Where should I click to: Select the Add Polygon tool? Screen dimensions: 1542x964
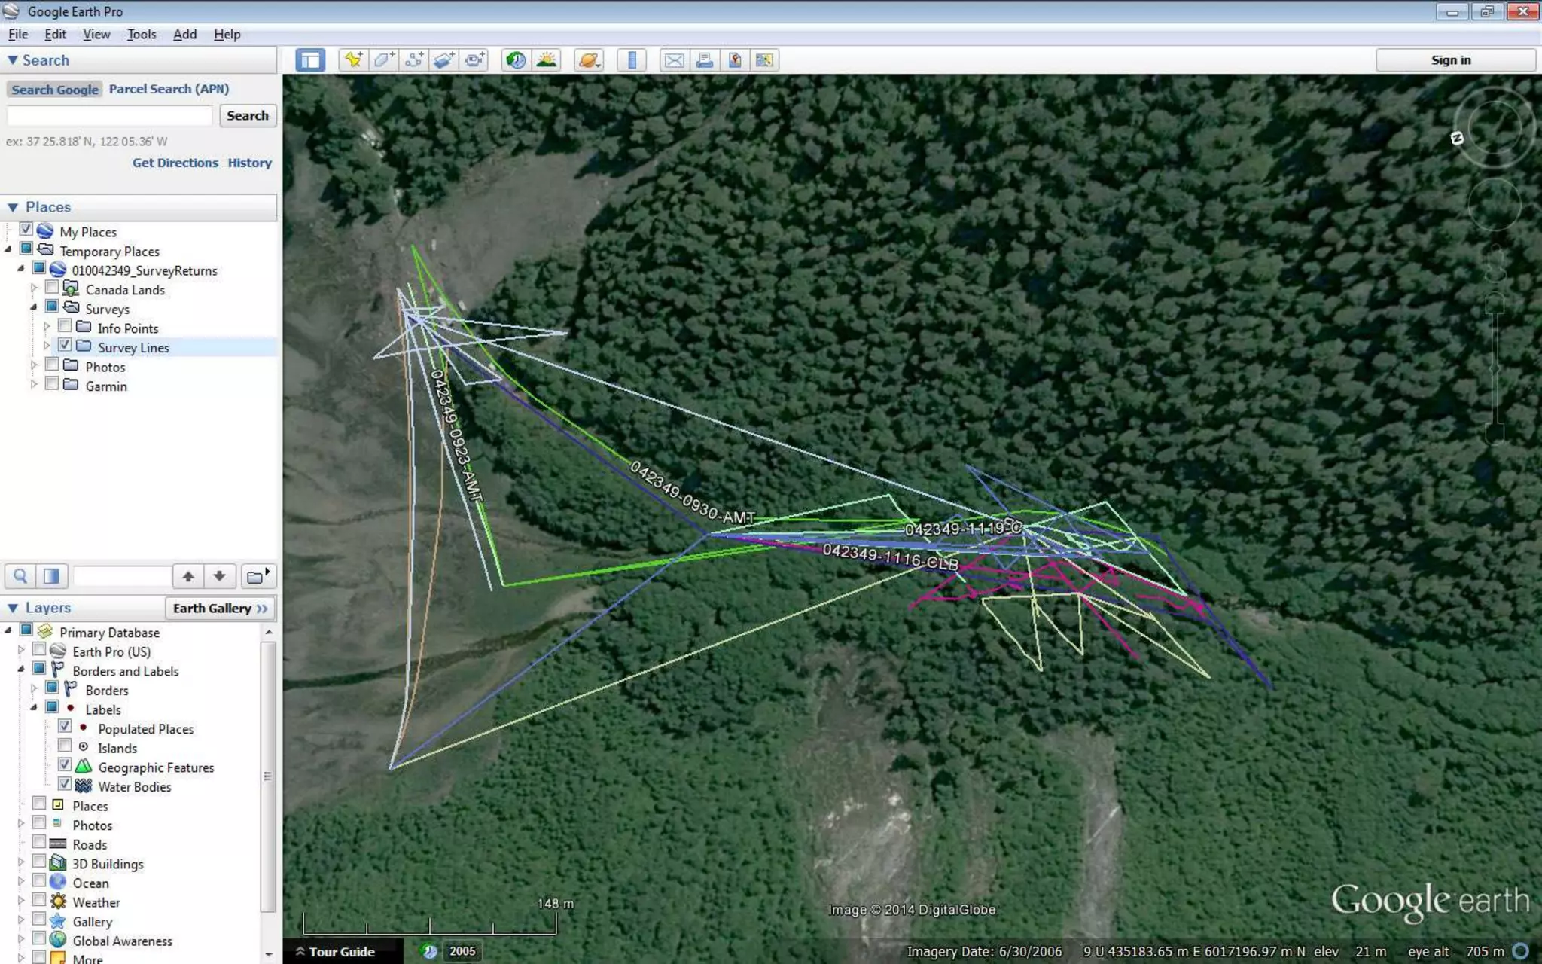383,60
